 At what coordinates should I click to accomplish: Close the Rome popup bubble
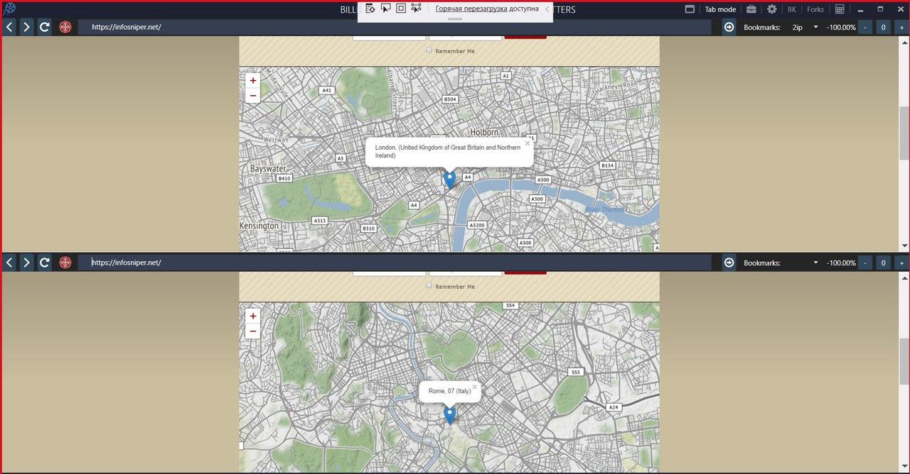tap(475, 387)
